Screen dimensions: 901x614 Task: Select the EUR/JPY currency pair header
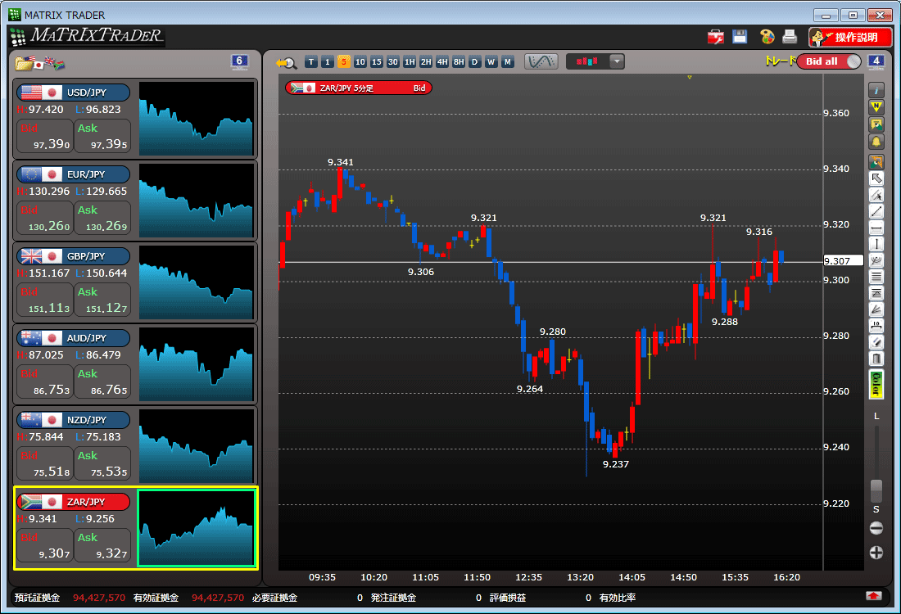pyautogui.click(x=73, y=174)
